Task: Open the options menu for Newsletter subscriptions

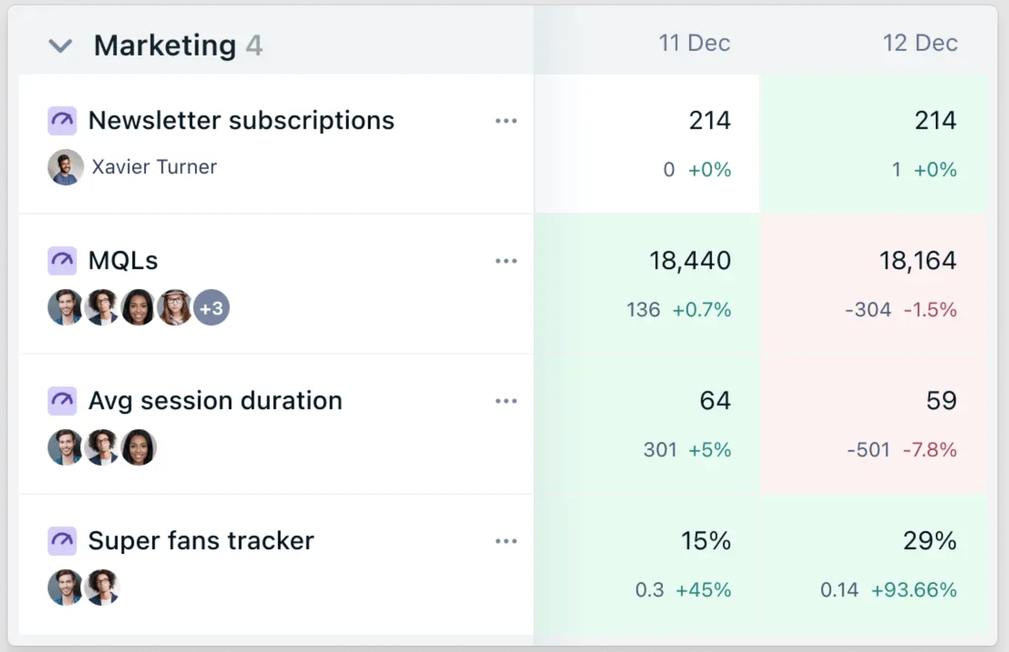Action: click(x=506, y=121)
